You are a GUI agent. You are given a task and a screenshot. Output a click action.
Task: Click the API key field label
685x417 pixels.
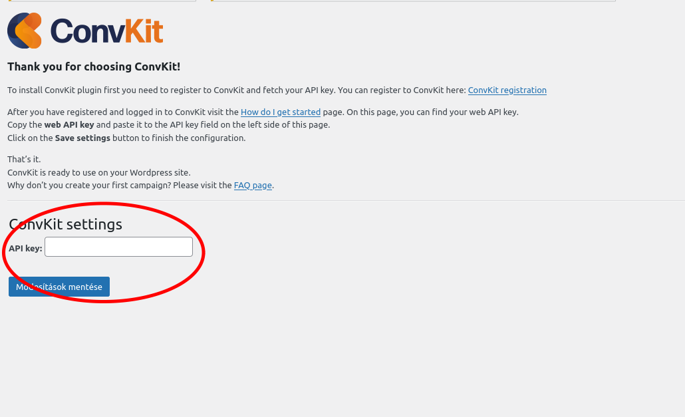[x=25, y=249]
